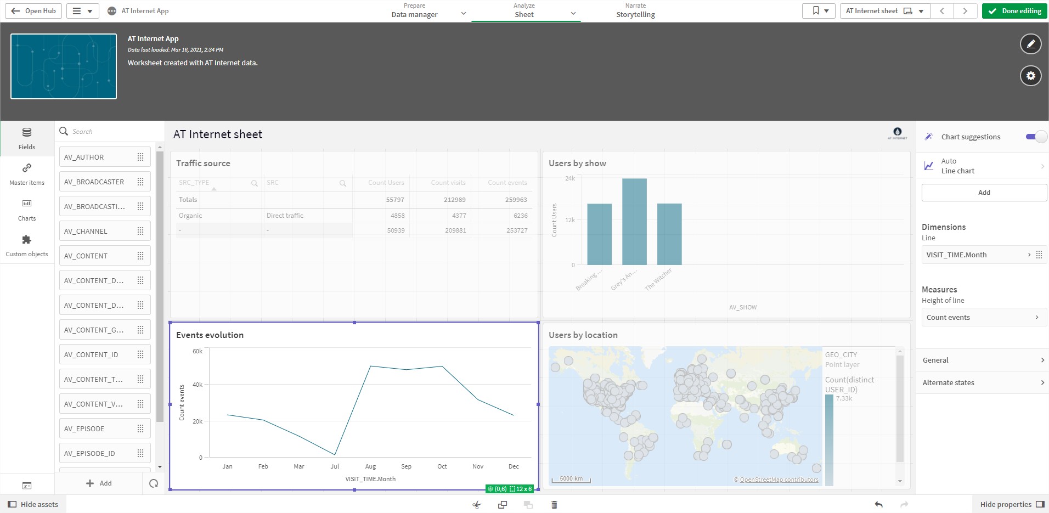Click the pencil edit app details icon

tap(1030, 44)
